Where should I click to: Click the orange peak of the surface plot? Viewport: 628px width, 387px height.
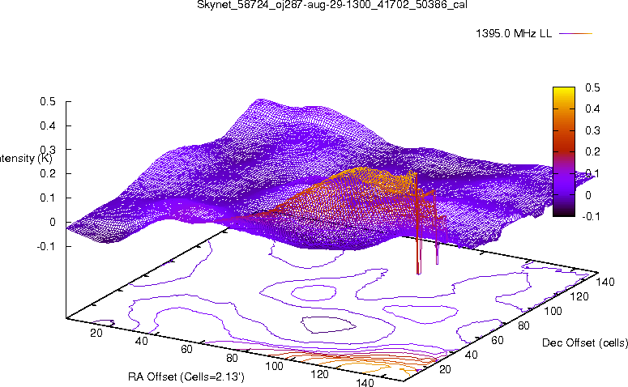362,176
